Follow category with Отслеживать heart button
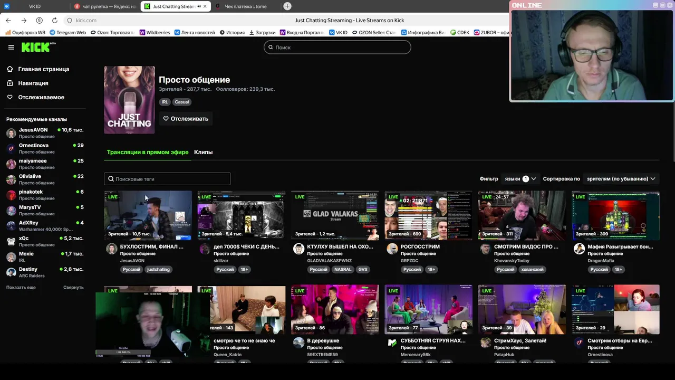Screen dimensions: 675x380 click(x=186, y=119)
